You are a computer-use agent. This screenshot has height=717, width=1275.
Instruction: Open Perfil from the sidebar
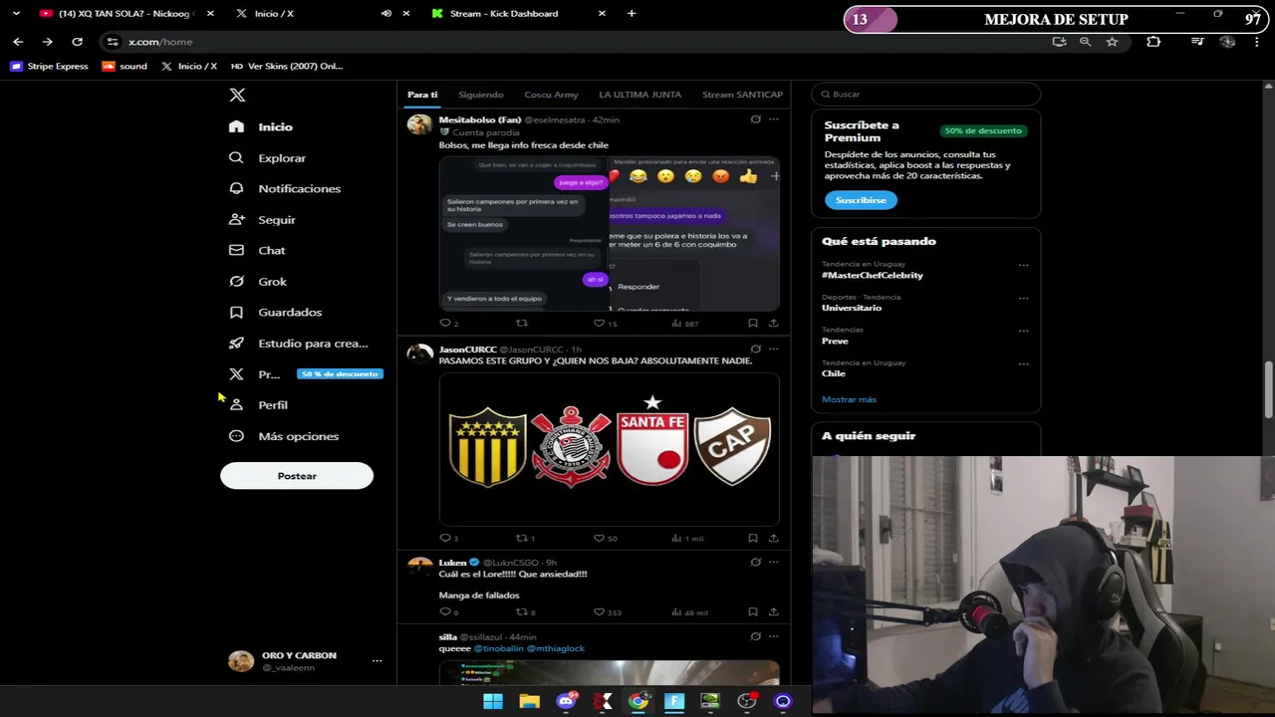click(x=258, y=404)
